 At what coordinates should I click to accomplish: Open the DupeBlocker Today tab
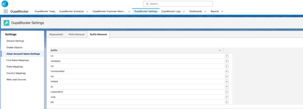(45, 12)
